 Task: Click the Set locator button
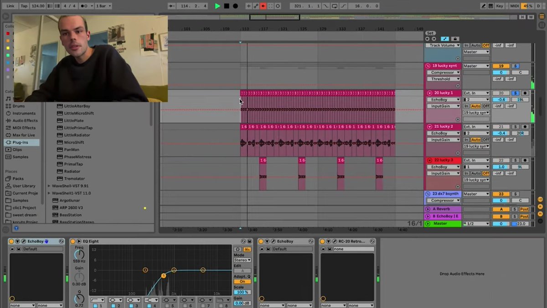click(x=430, y=33)
